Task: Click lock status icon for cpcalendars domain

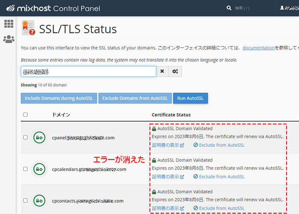Action: point(39,169)
